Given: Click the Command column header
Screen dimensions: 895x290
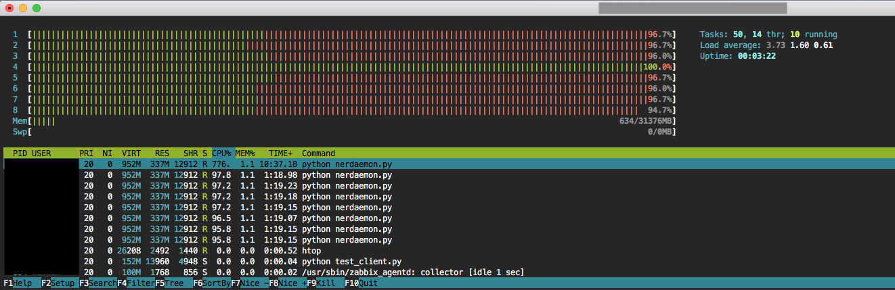Looking at the screenshot, I should pos(318,153).
